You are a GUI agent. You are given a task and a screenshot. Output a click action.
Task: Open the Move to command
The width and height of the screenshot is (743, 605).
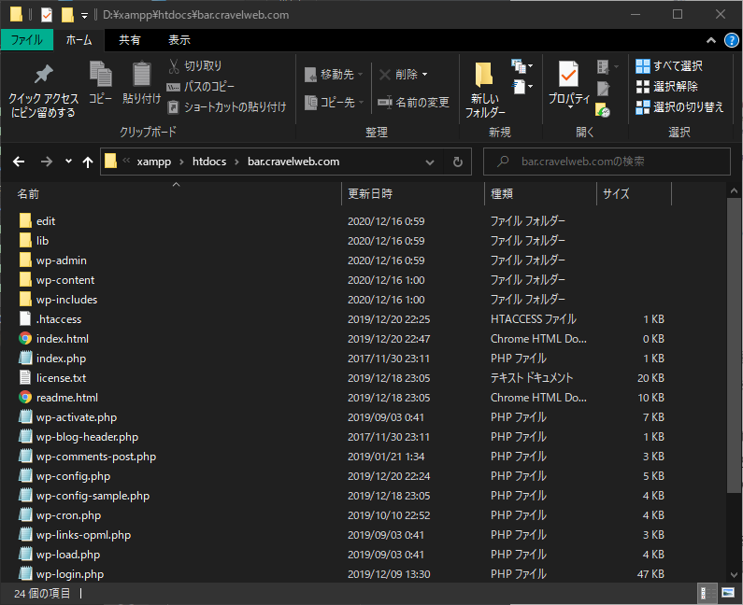point(334,75)
